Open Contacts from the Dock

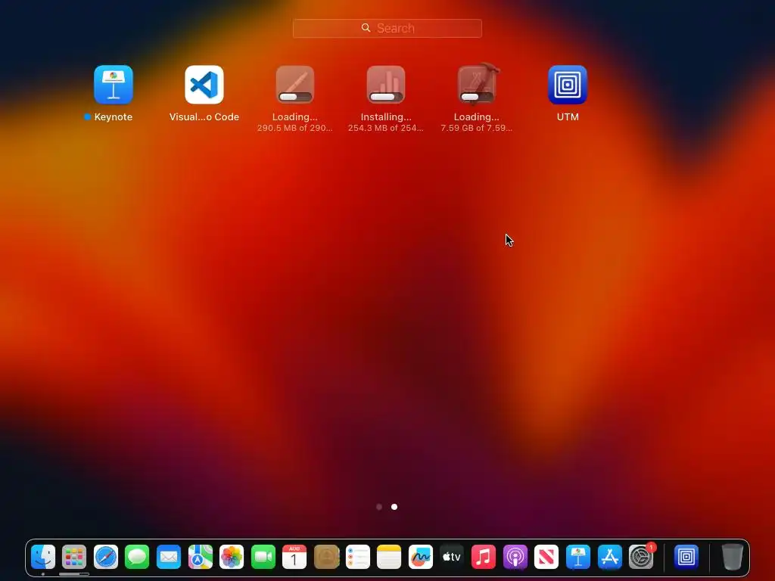click(x=326, y=557)
